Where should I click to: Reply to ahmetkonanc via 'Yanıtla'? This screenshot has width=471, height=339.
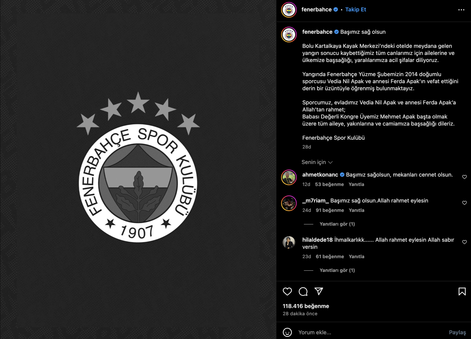[356, 184]
